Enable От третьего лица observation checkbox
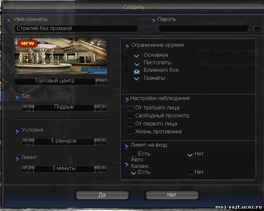Image resolution: width=264 pixels, height=211 pixels. point(130,109)
